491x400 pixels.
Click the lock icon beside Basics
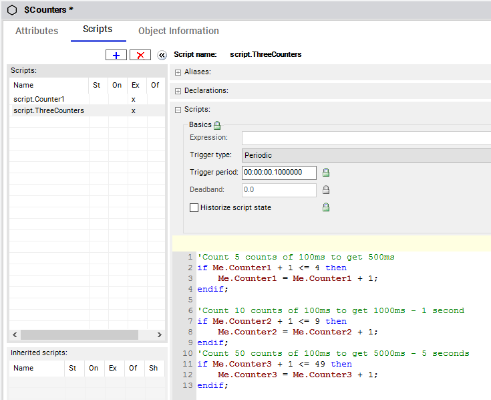click(217, 125)
